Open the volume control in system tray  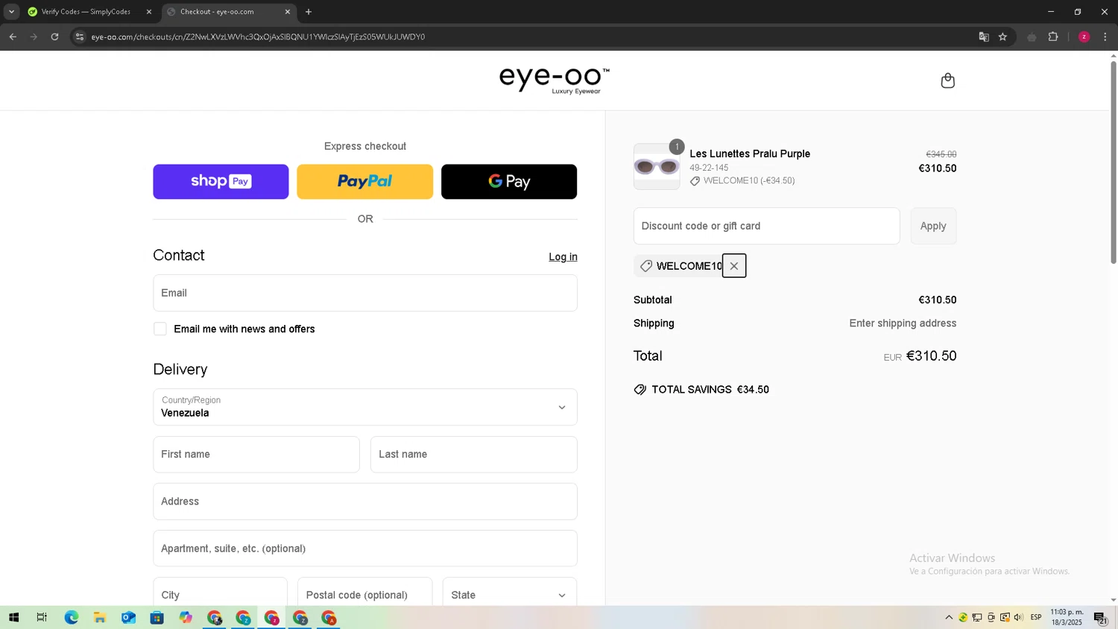pyautogui.click(x=1019, y=617)
